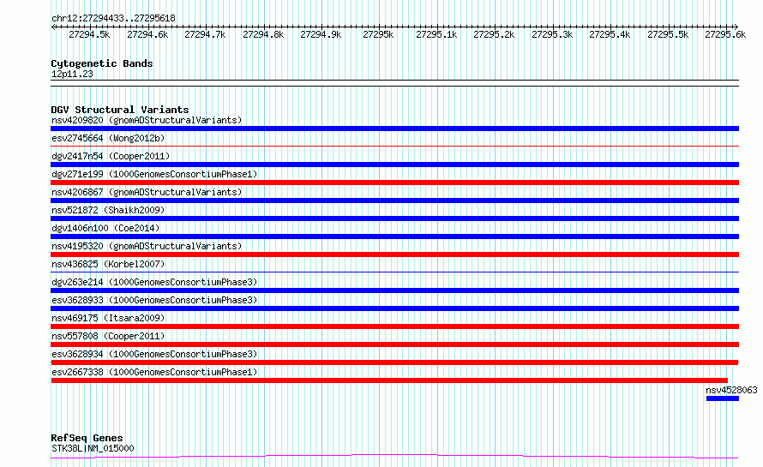Click the 27295.5k ruler tick label

pyautogui.click(x=668, y=34)
